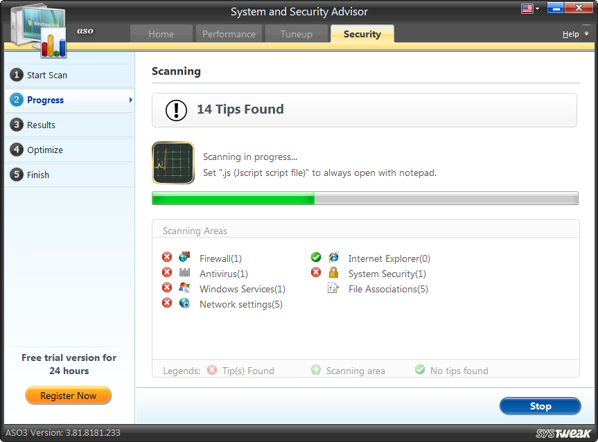Screen dimensions: 598x442
Task: Click the Internet Explorer icon
Action: click(333, 258)
